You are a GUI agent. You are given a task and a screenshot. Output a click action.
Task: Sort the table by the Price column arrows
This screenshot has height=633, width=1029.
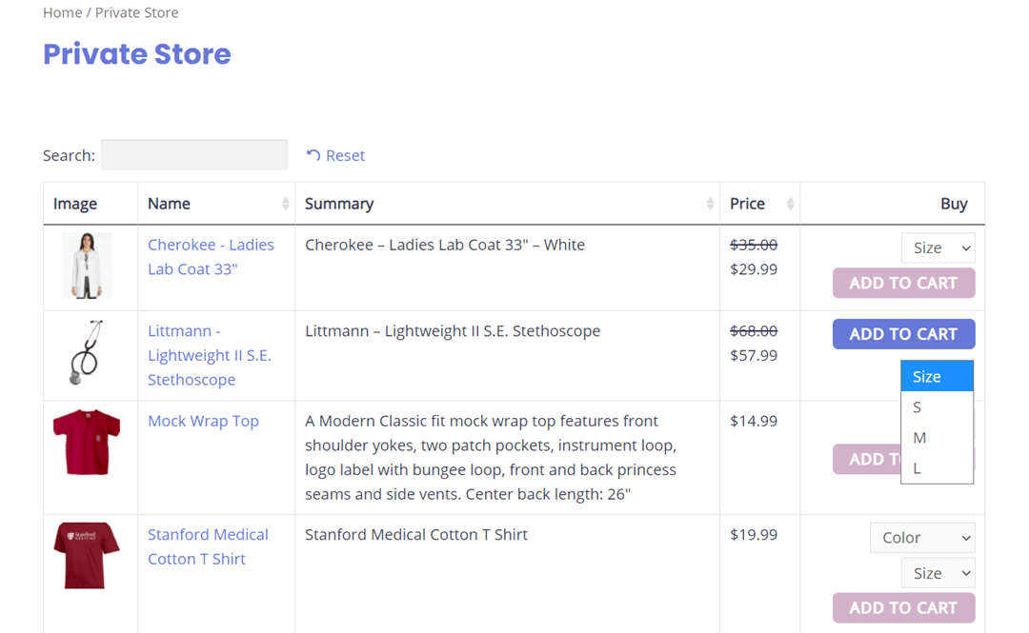coord(790,204)
